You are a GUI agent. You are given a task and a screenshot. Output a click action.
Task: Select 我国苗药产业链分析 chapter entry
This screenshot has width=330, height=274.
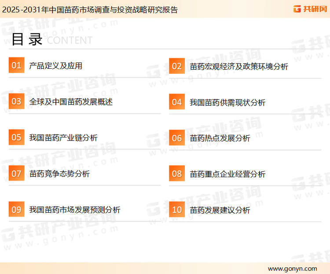point(63,138)
